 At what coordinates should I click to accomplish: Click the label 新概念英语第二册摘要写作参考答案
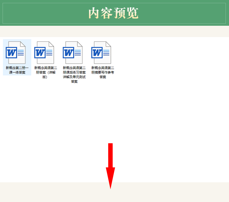click(x=103, y=72)
